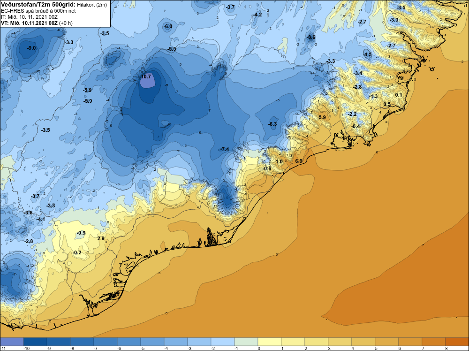The height and width of the screenshot is (351, 469).
Task: Click the -9.0 temperature reading
Action: (31, 48)
